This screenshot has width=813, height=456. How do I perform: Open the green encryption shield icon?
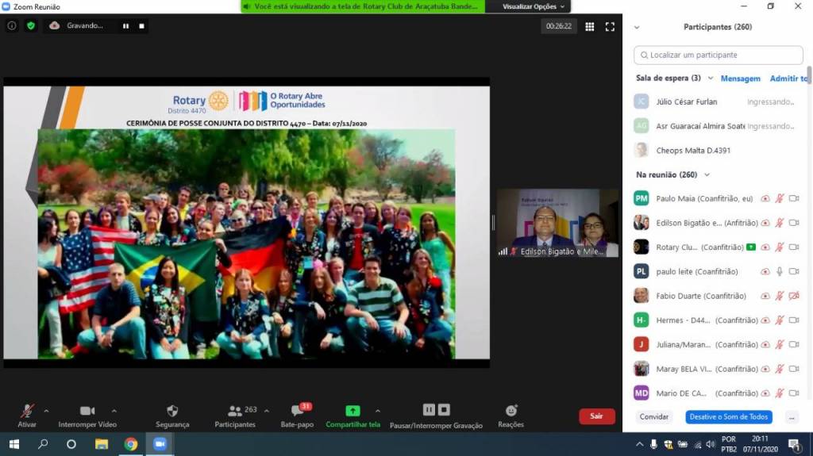coord(31,25)
